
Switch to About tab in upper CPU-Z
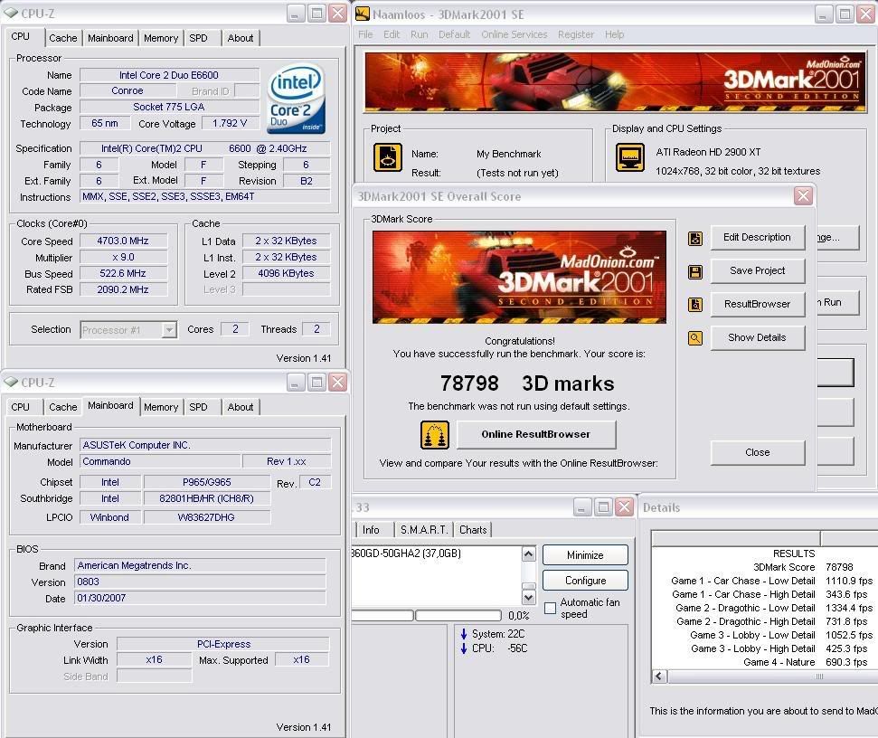tap(241, 38)
